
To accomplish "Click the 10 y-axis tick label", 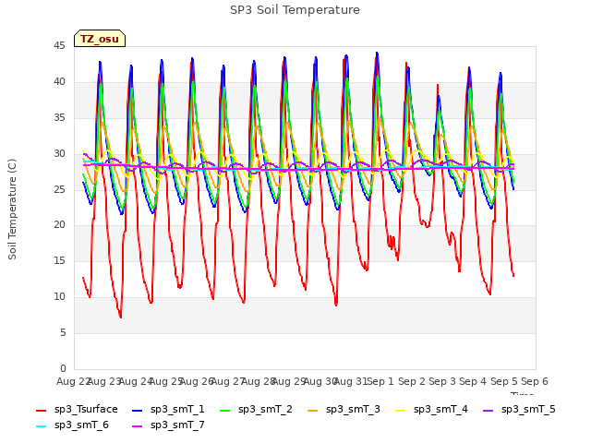I will coord(59,297).
